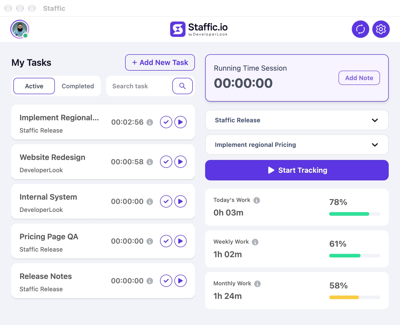Screen dimensions: 400x325
Task: Complete the Pricing Page QA task
Action: [x=166, y=241]
